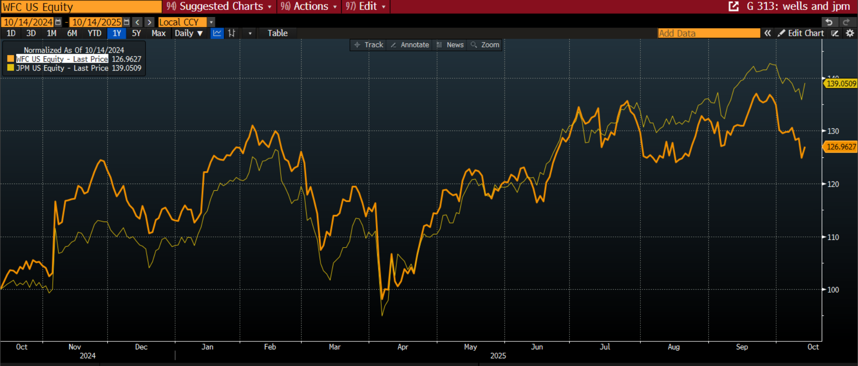This screenshot has width=858, height=366.
Task: Shift the date range forward with the right arrow
Action: pyautogui.click(x=149, y=22)
